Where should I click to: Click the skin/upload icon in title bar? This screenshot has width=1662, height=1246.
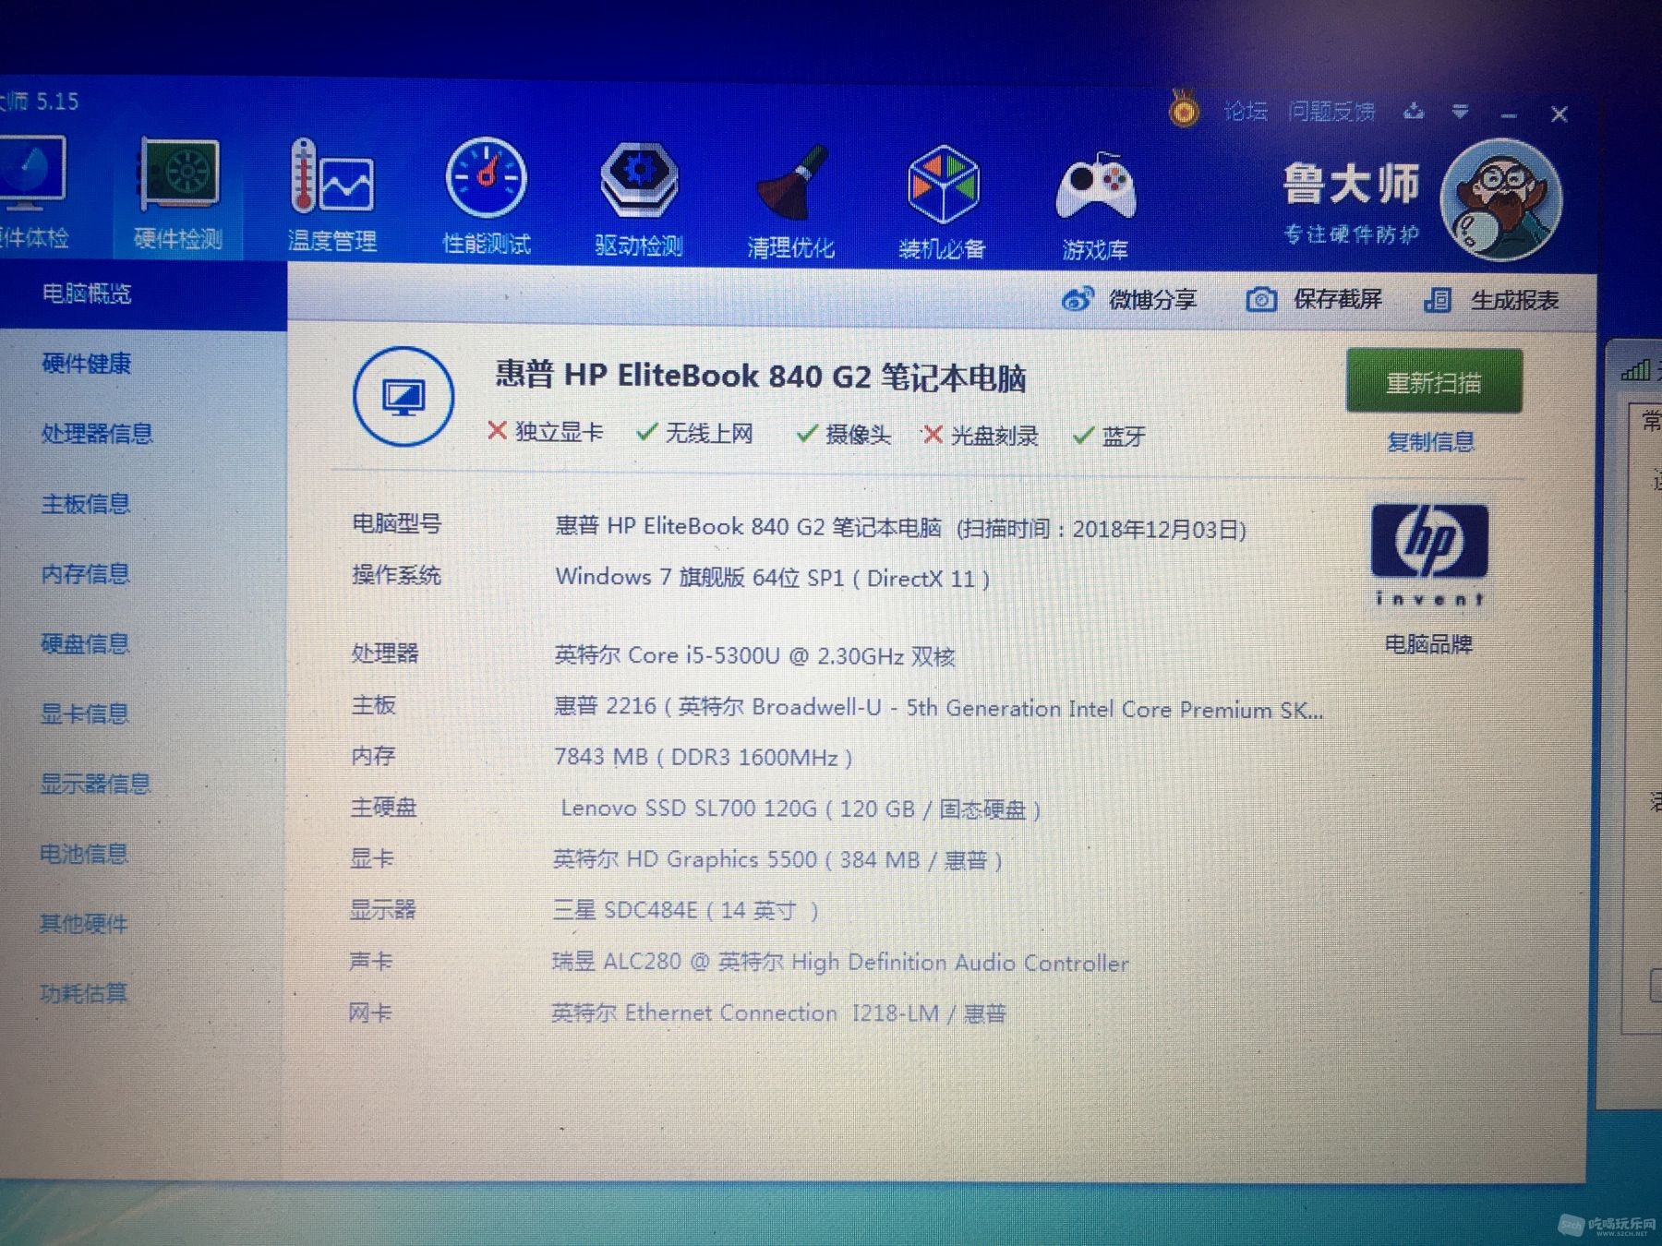(x=1413, y=112)
